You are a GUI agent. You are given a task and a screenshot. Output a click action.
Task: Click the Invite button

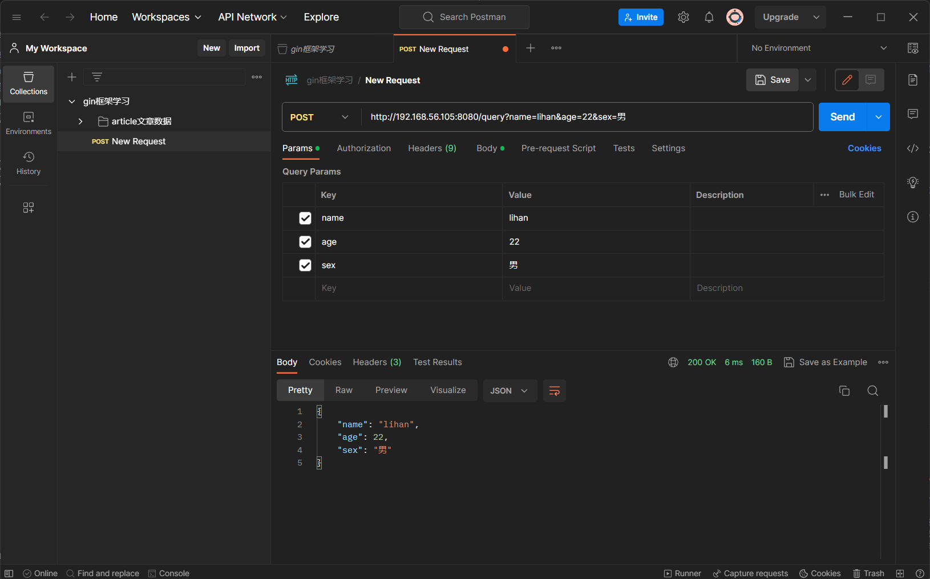[641, 17]
